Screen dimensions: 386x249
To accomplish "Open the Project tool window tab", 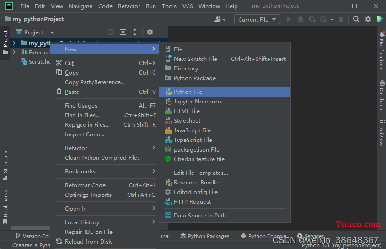I will 5,43.
